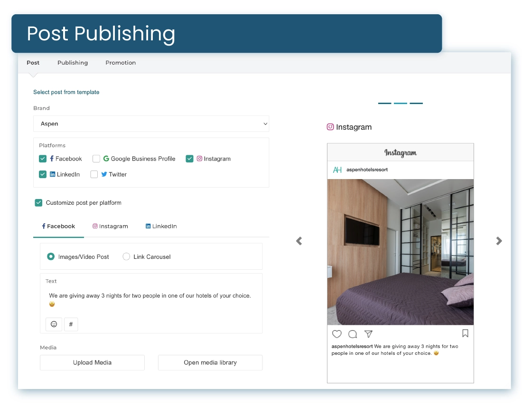
Task: Go to next preview with right arrow
Action: click(499, 241)
